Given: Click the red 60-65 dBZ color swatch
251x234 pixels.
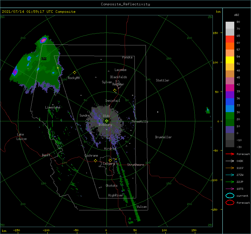Looking at the screenshot, I should click(x=230, y=39).
